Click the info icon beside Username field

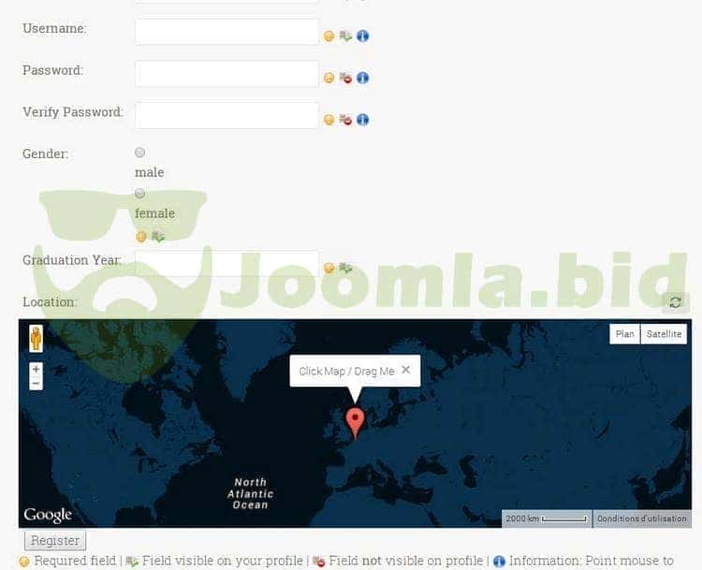point(363,37)
